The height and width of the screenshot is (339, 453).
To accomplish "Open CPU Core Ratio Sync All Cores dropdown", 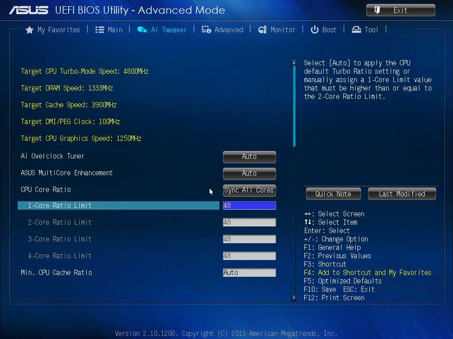I will coord(250,190).
